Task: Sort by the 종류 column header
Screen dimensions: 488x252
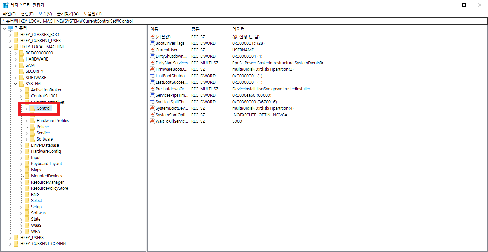Action: (209, 29)
